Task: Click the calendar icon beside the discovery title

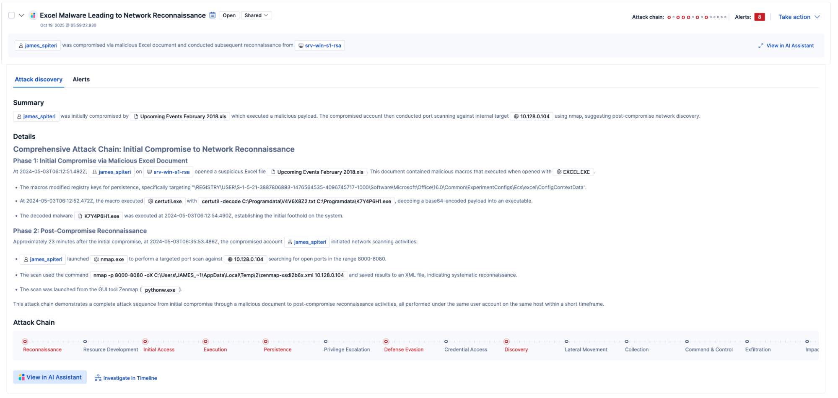Action: coord(212,15)
